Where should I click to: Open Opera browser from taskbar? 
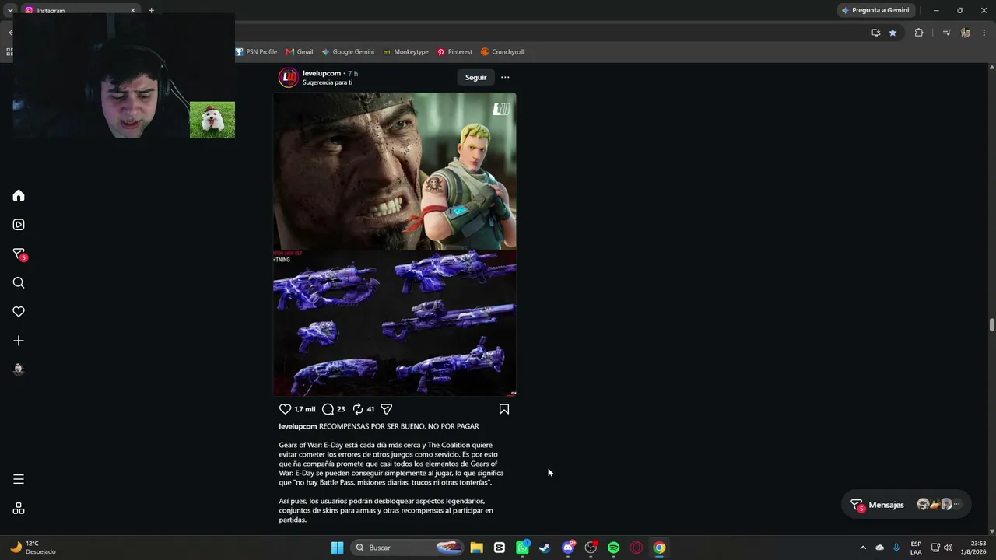637,548
